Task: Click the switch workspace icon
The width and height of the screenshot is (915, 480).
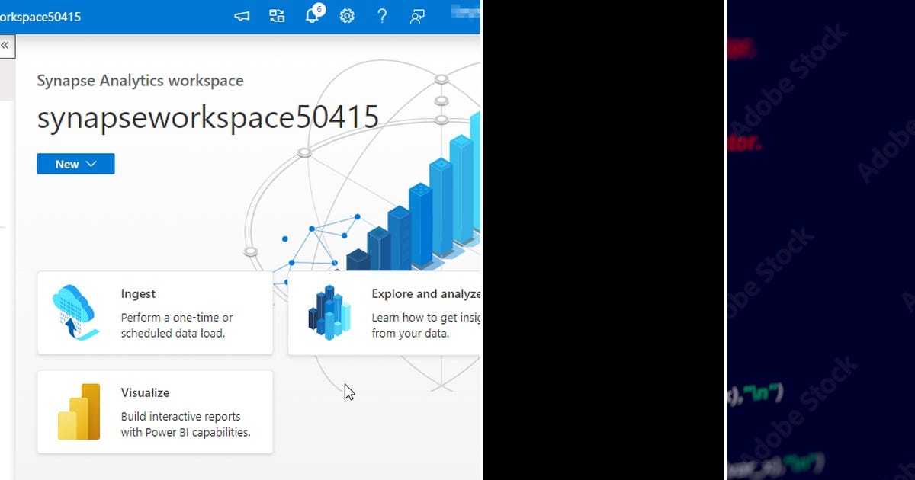Action: point(276,15)
